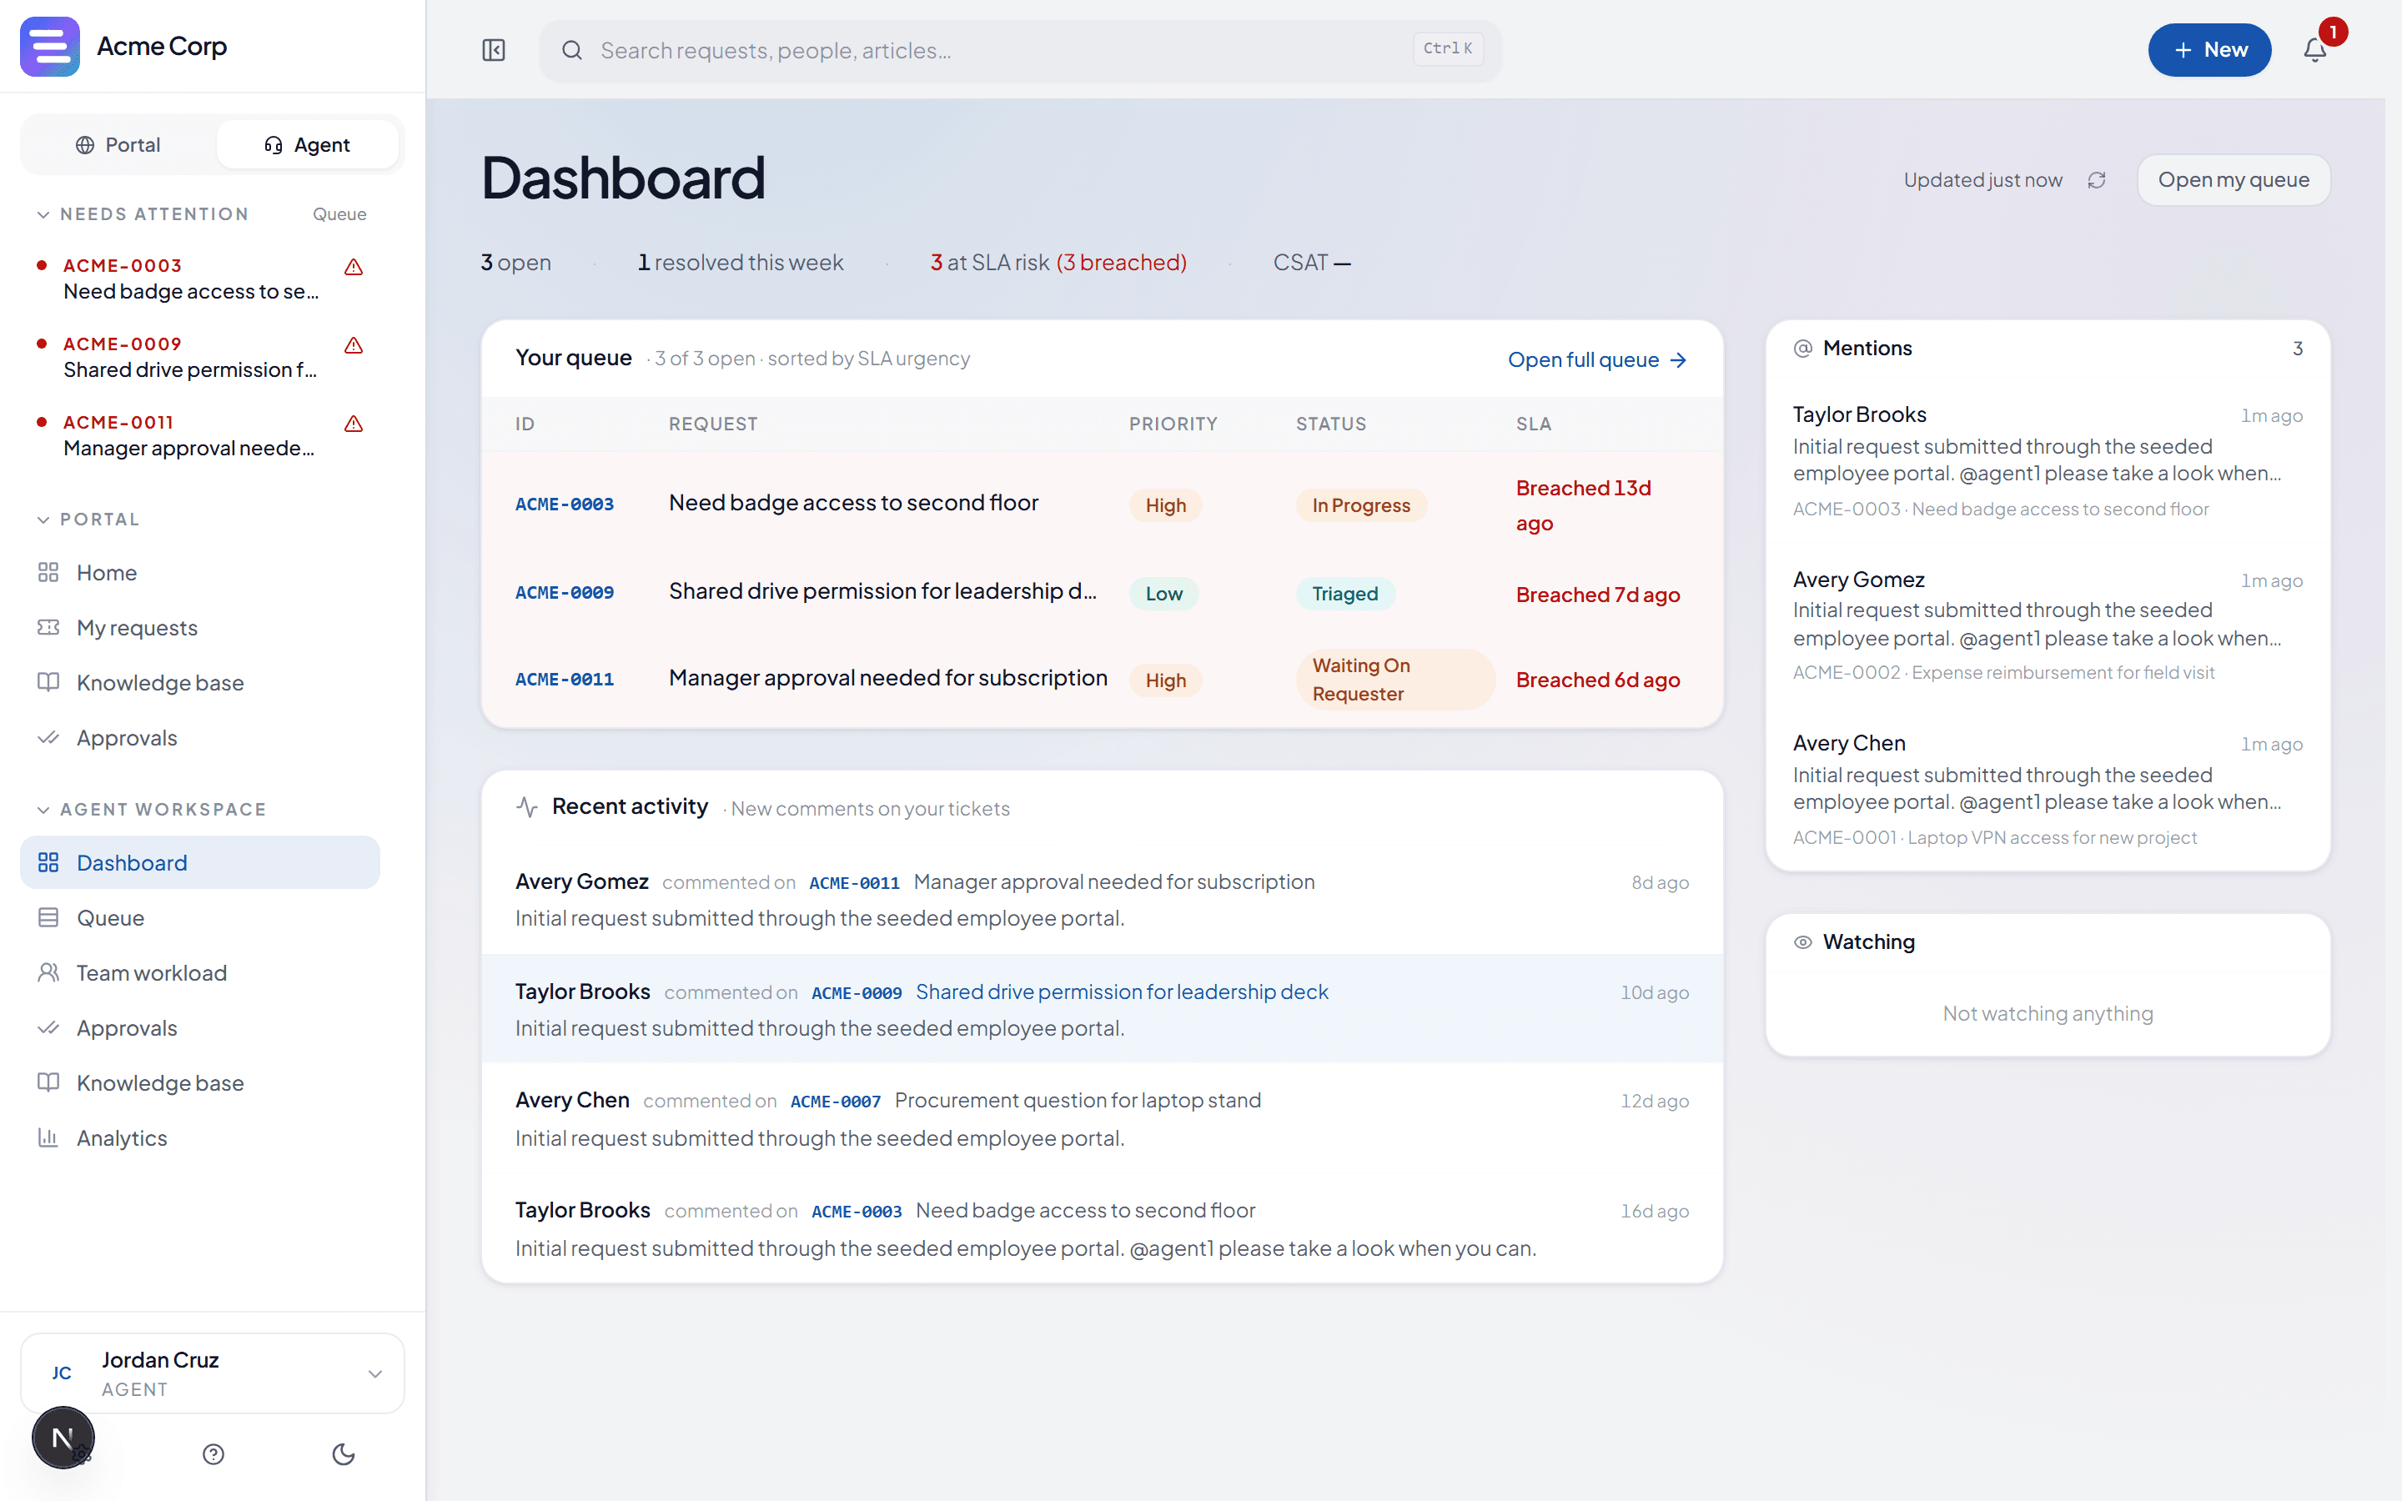Click the Watching eye icon
The height and width of the screenshot is (1501, 2402).
coord(1802,942)
